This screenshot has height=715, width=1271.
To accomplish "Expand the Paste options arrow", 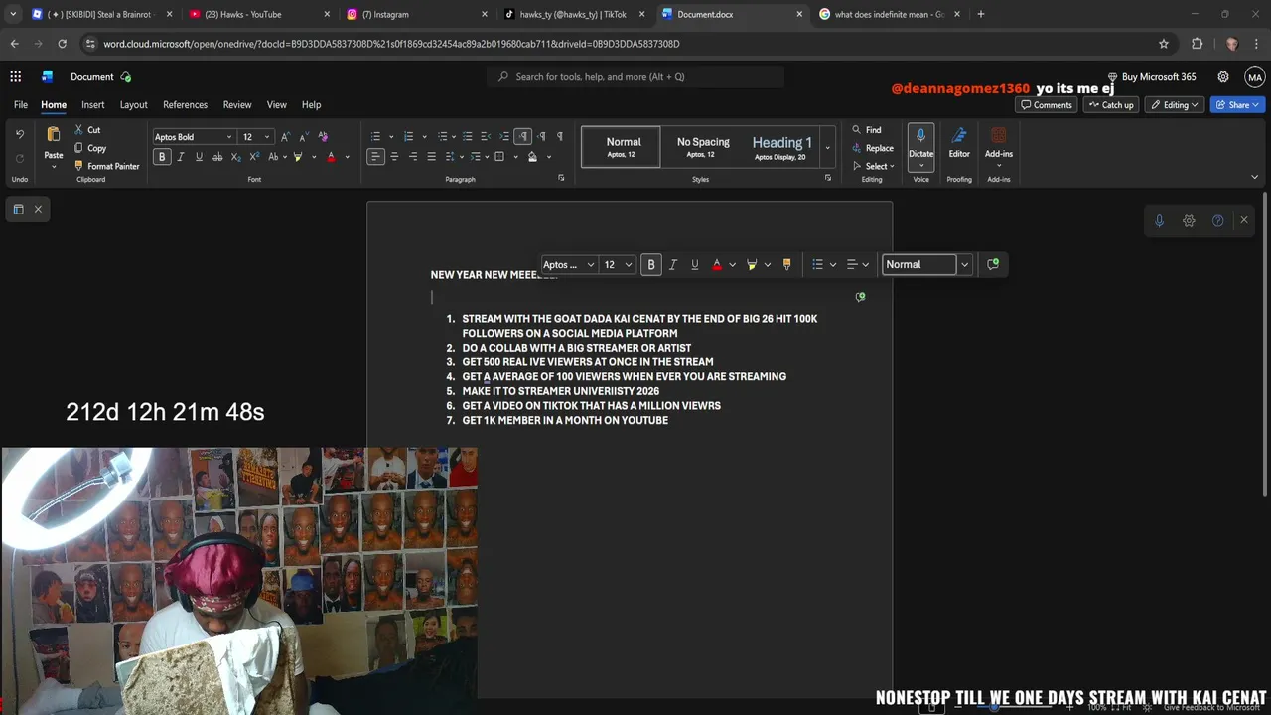I will click(x=54, y=167).
